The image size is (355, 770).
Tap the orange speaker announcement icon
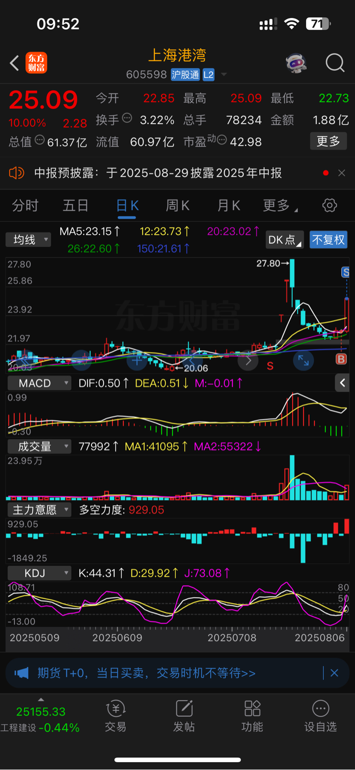point(17,173)
